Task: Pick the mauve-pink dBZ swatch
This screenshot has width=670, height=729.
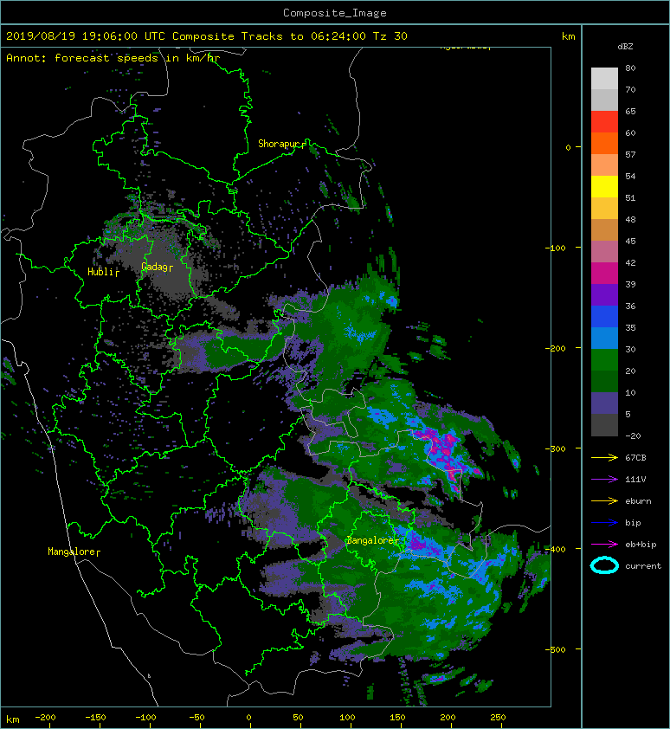Action: (604, 252)
